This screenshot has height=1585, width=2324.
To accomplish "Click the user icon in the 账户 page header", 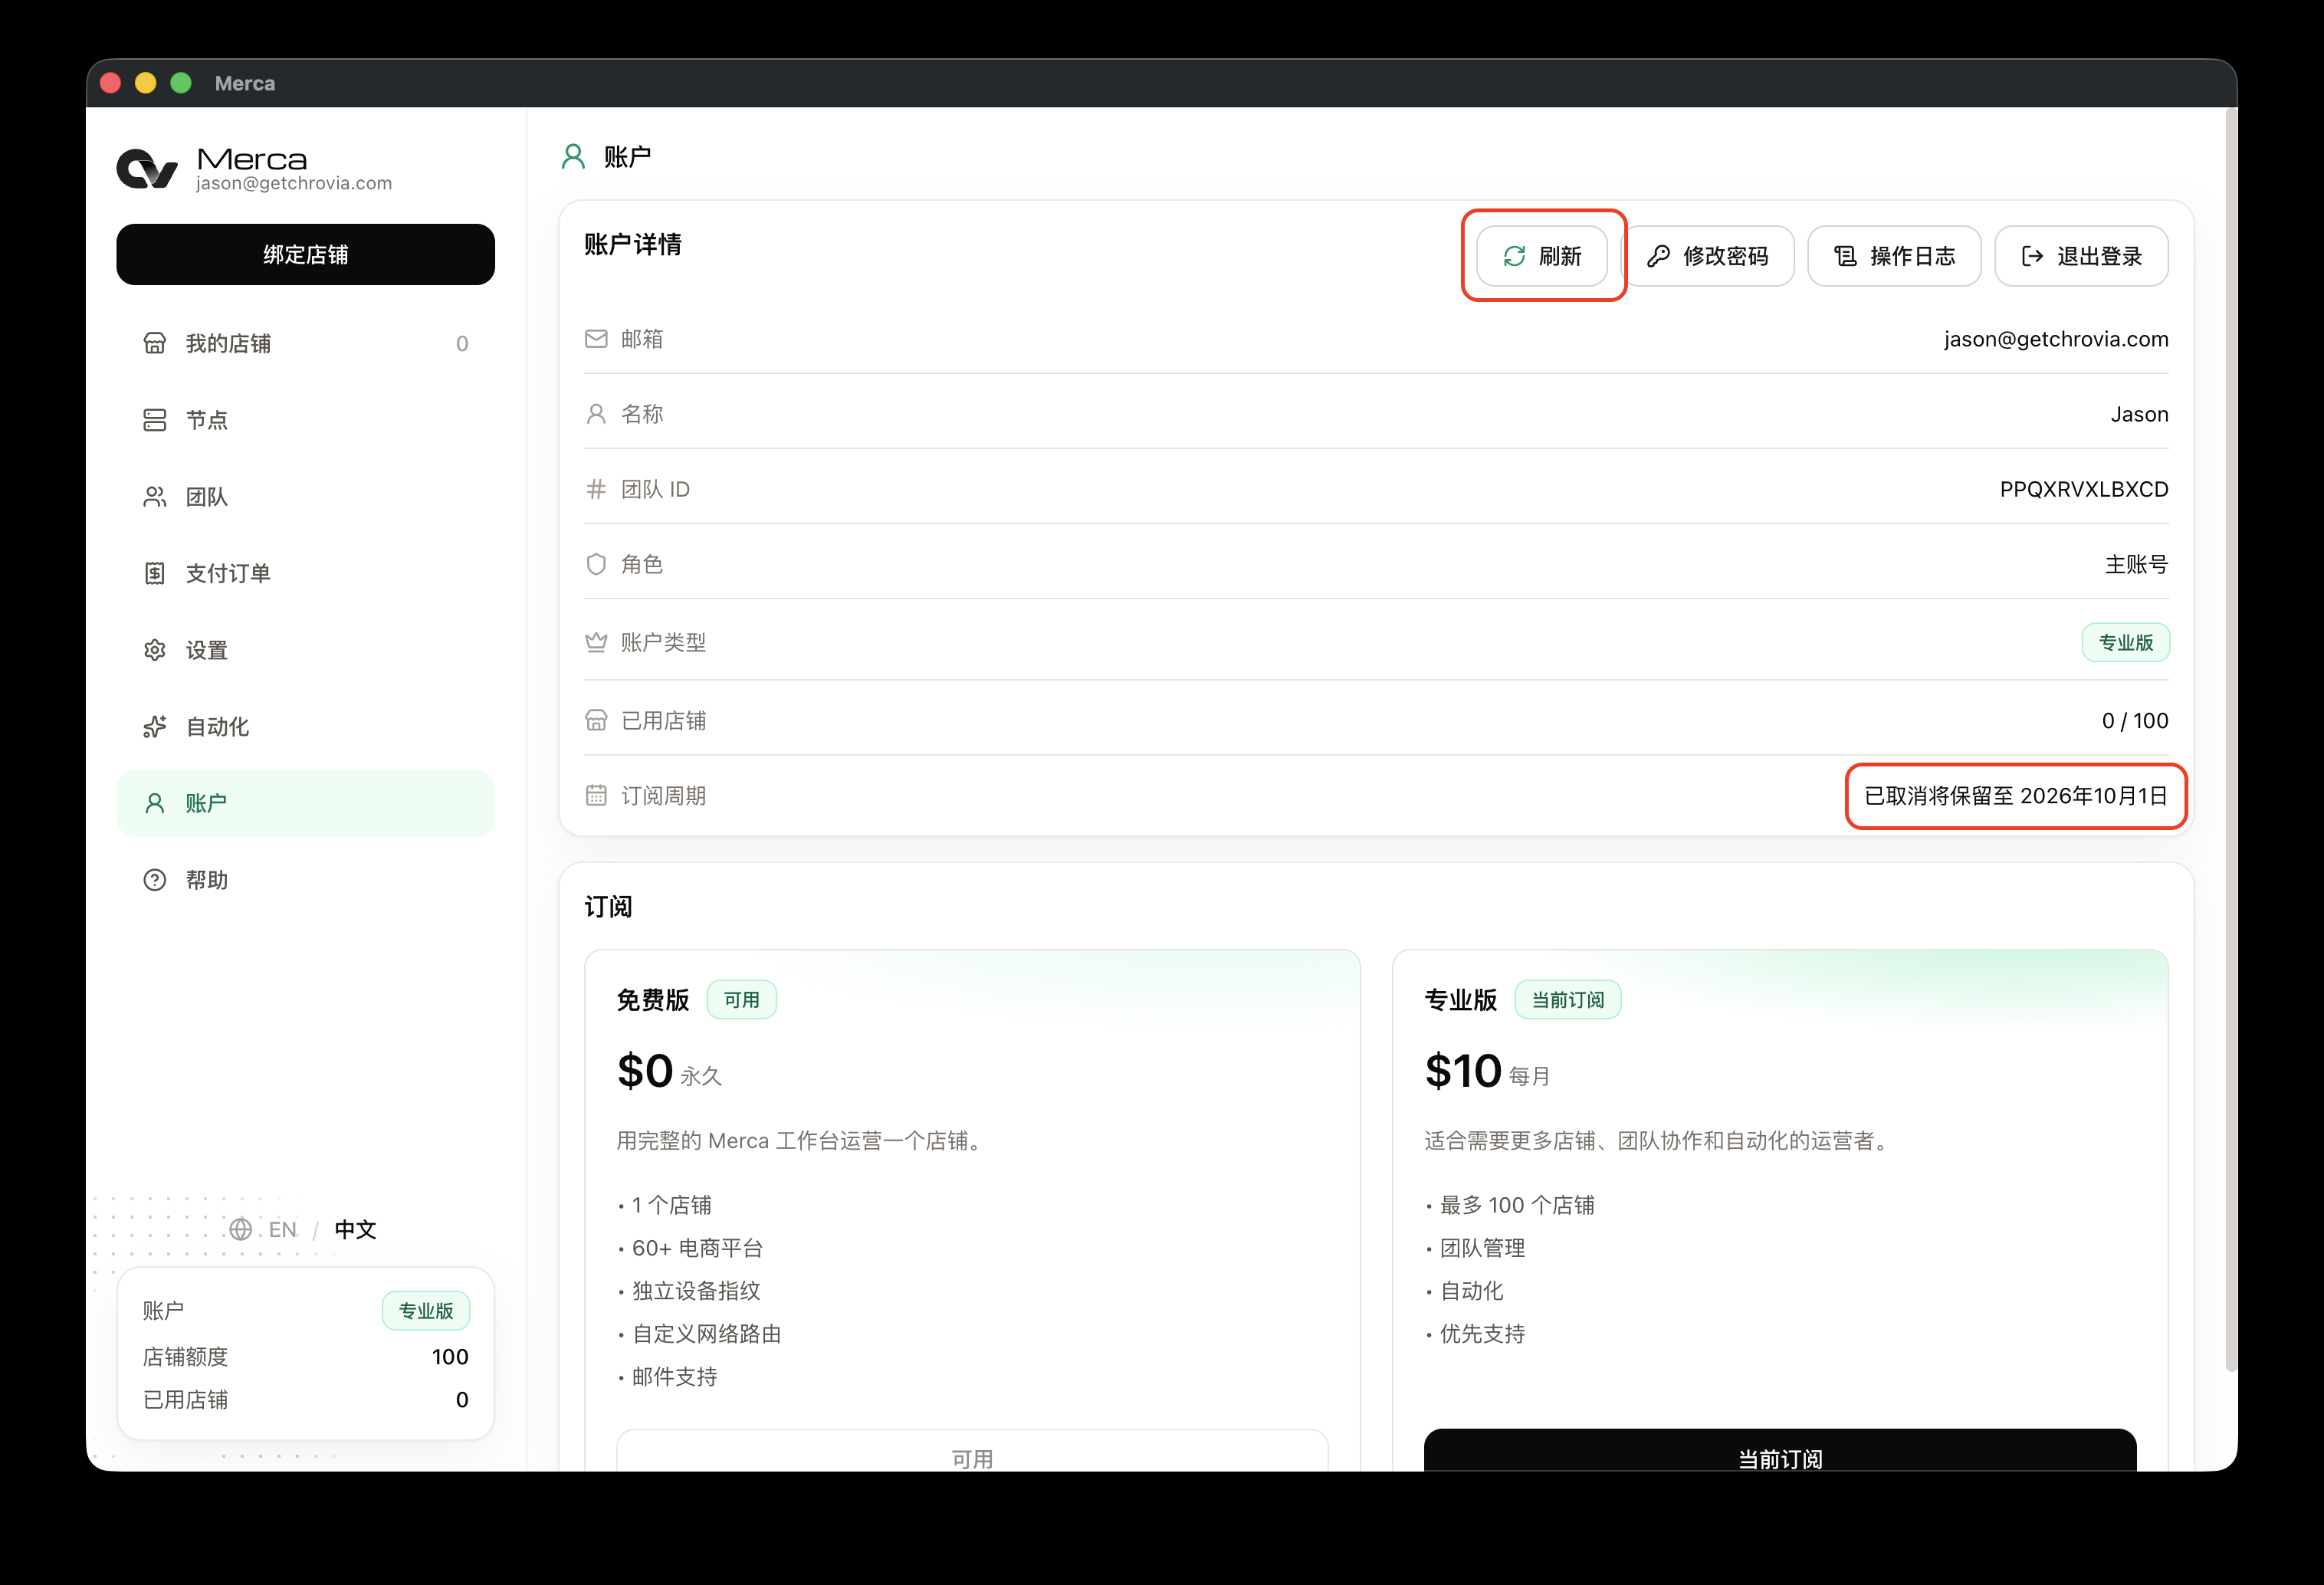I will pyautogui.click(x=573, y=156).
